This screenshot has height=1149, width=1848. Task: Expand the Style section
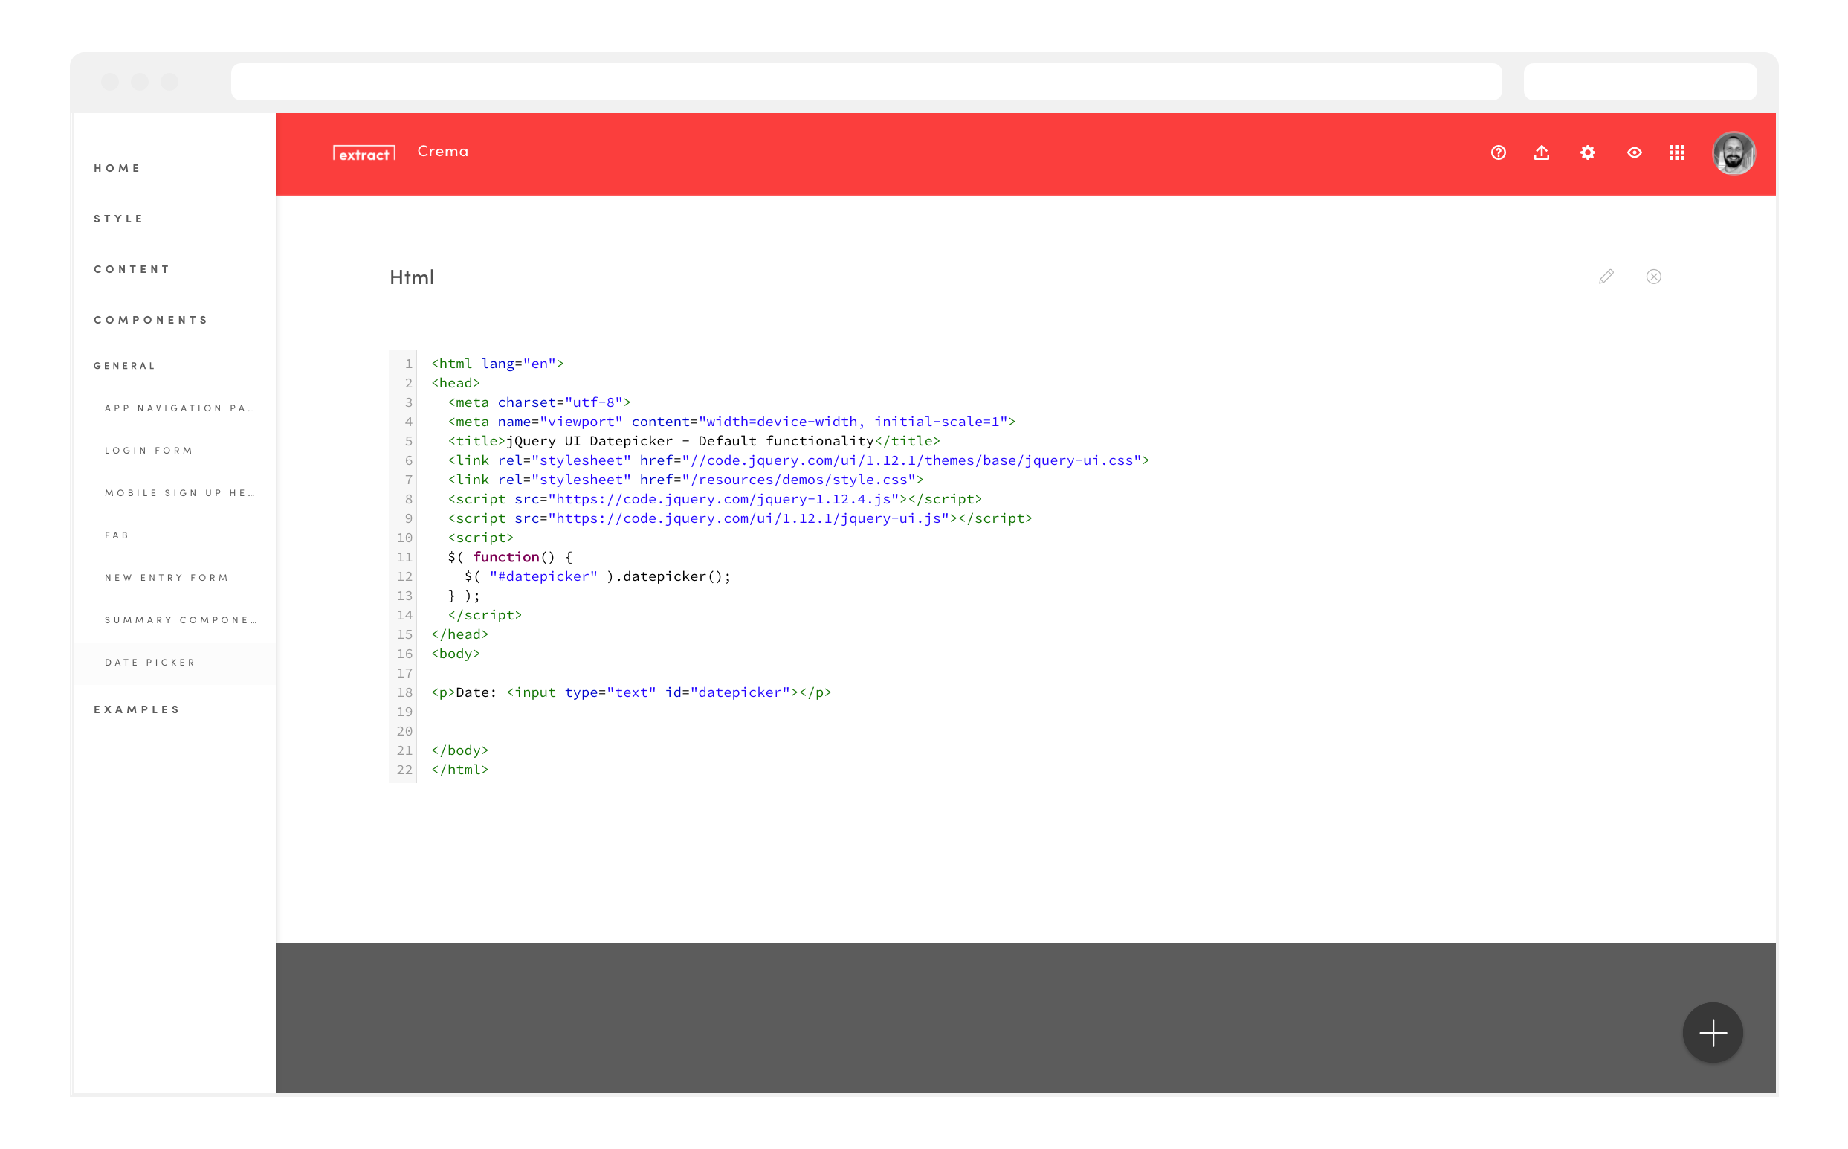(118, 219)
